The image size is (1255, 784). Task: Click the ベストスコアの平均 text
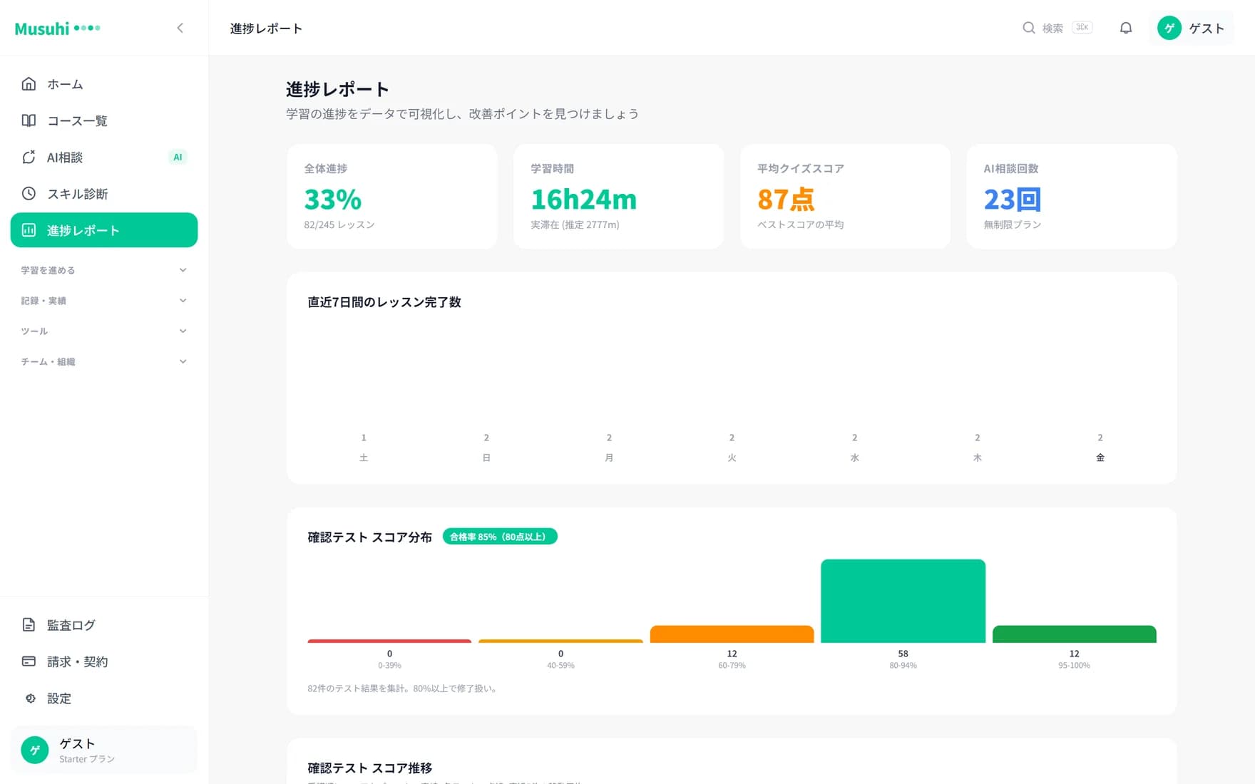click(x=800, y=225)
